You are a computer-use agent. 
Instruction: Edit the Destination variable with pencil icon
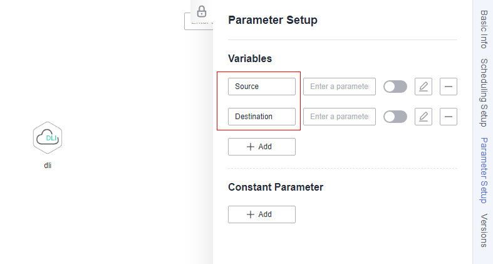pyautogui.click(x=423, y=117)
